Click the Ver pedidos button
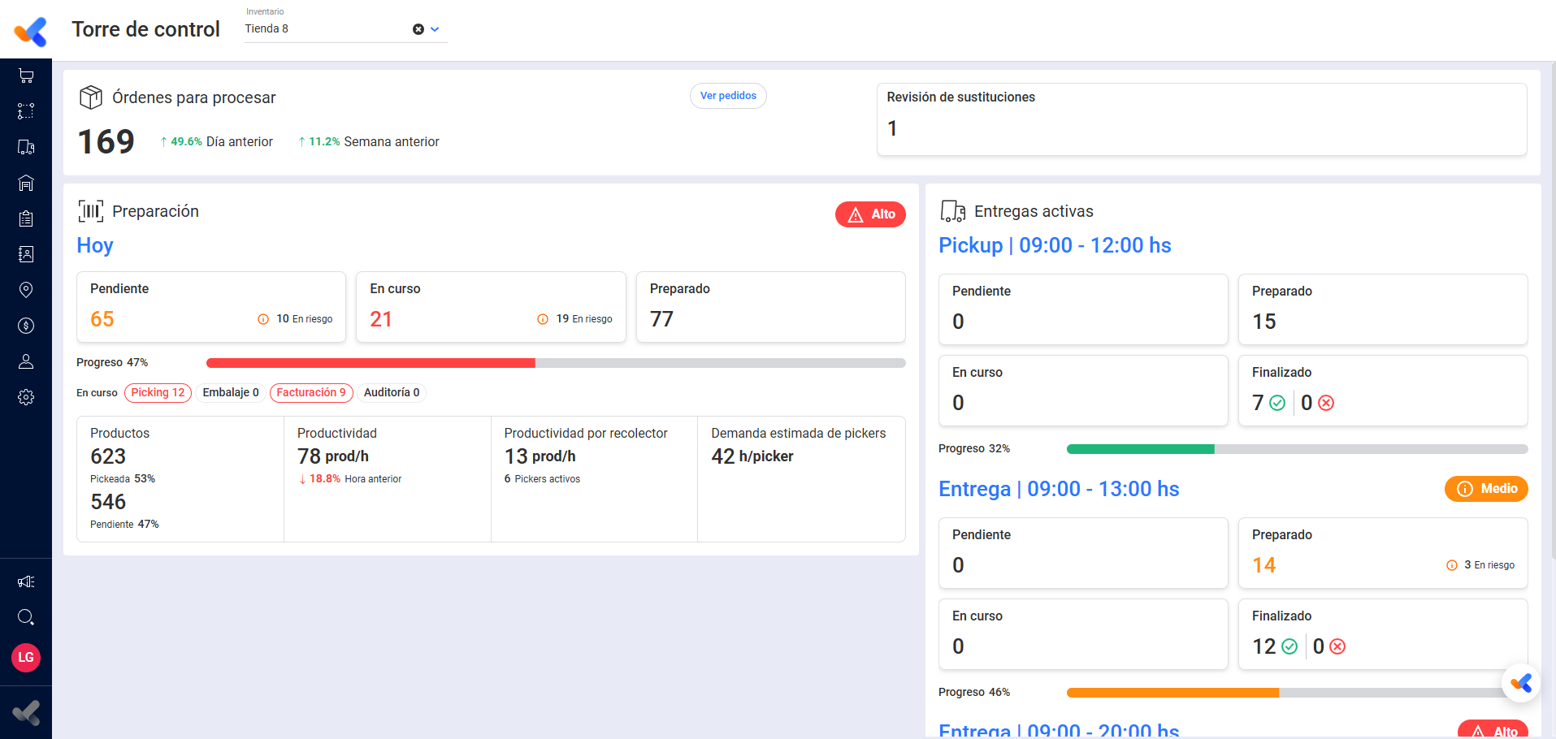The width and height of the screenshot is (1556, 739). pos(728,96)
